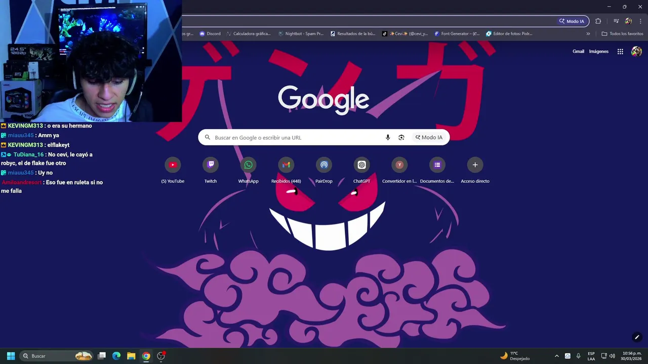Click chat username Amiloandresort
The width and height of the screenshot is (648, 364).
point(22,183)
